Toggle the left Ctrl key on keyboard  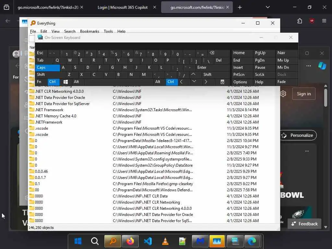click(x=53, y=82)
